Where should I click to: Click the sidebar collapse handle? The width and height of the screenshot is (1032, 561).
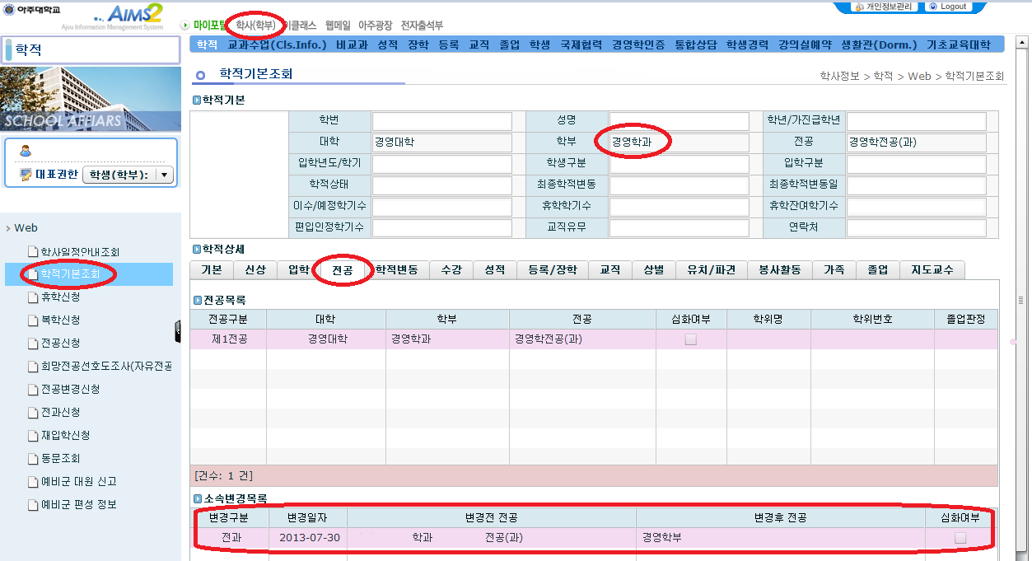pos(178,331)
